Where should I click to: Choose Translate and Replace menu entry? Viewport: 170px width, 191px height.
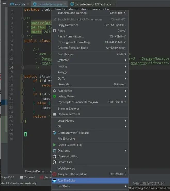point(90,13)
